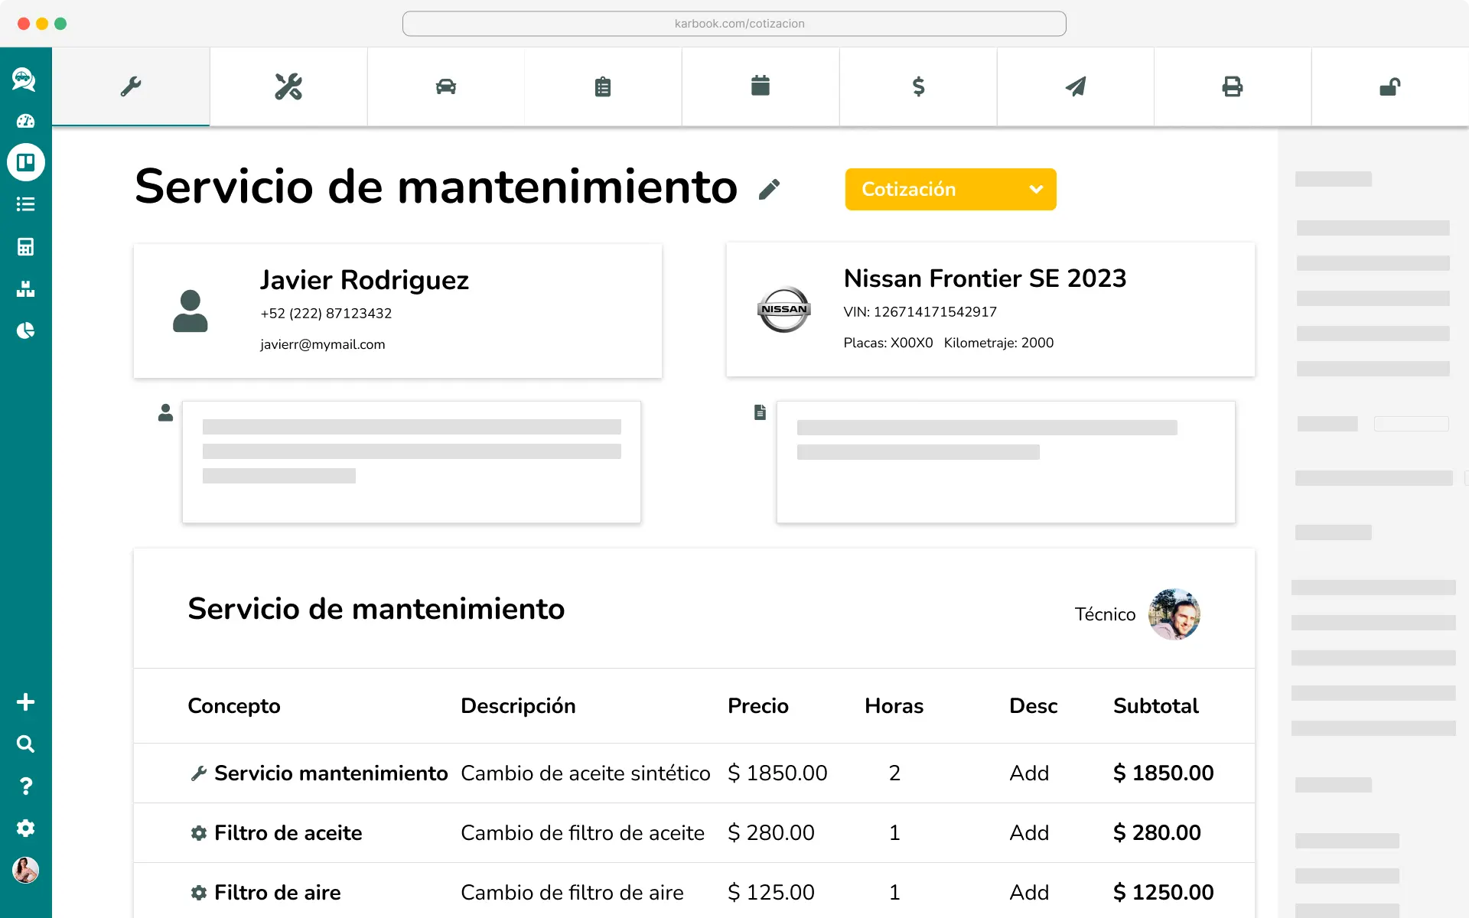The image size is (1469, 918).
Task: Add discount for Filtro de aceite row
Action: click(1029, 832)
